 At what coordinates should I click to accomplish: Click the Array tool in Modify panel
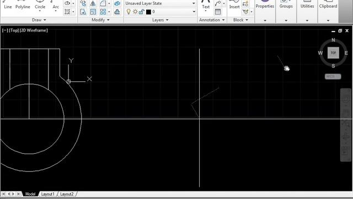click(x=103, y=12)
